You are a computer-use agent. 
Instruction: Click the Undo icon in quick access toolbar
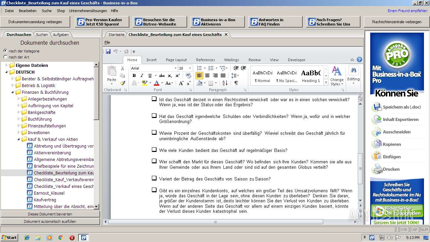pos(115,51)
